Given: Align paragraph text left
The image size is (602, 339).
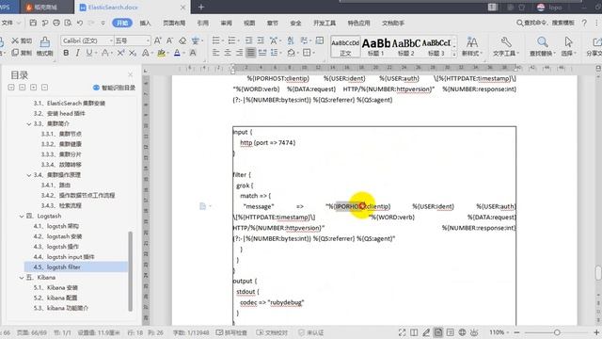Looking at the screenshot, I should tap(216, 53).
